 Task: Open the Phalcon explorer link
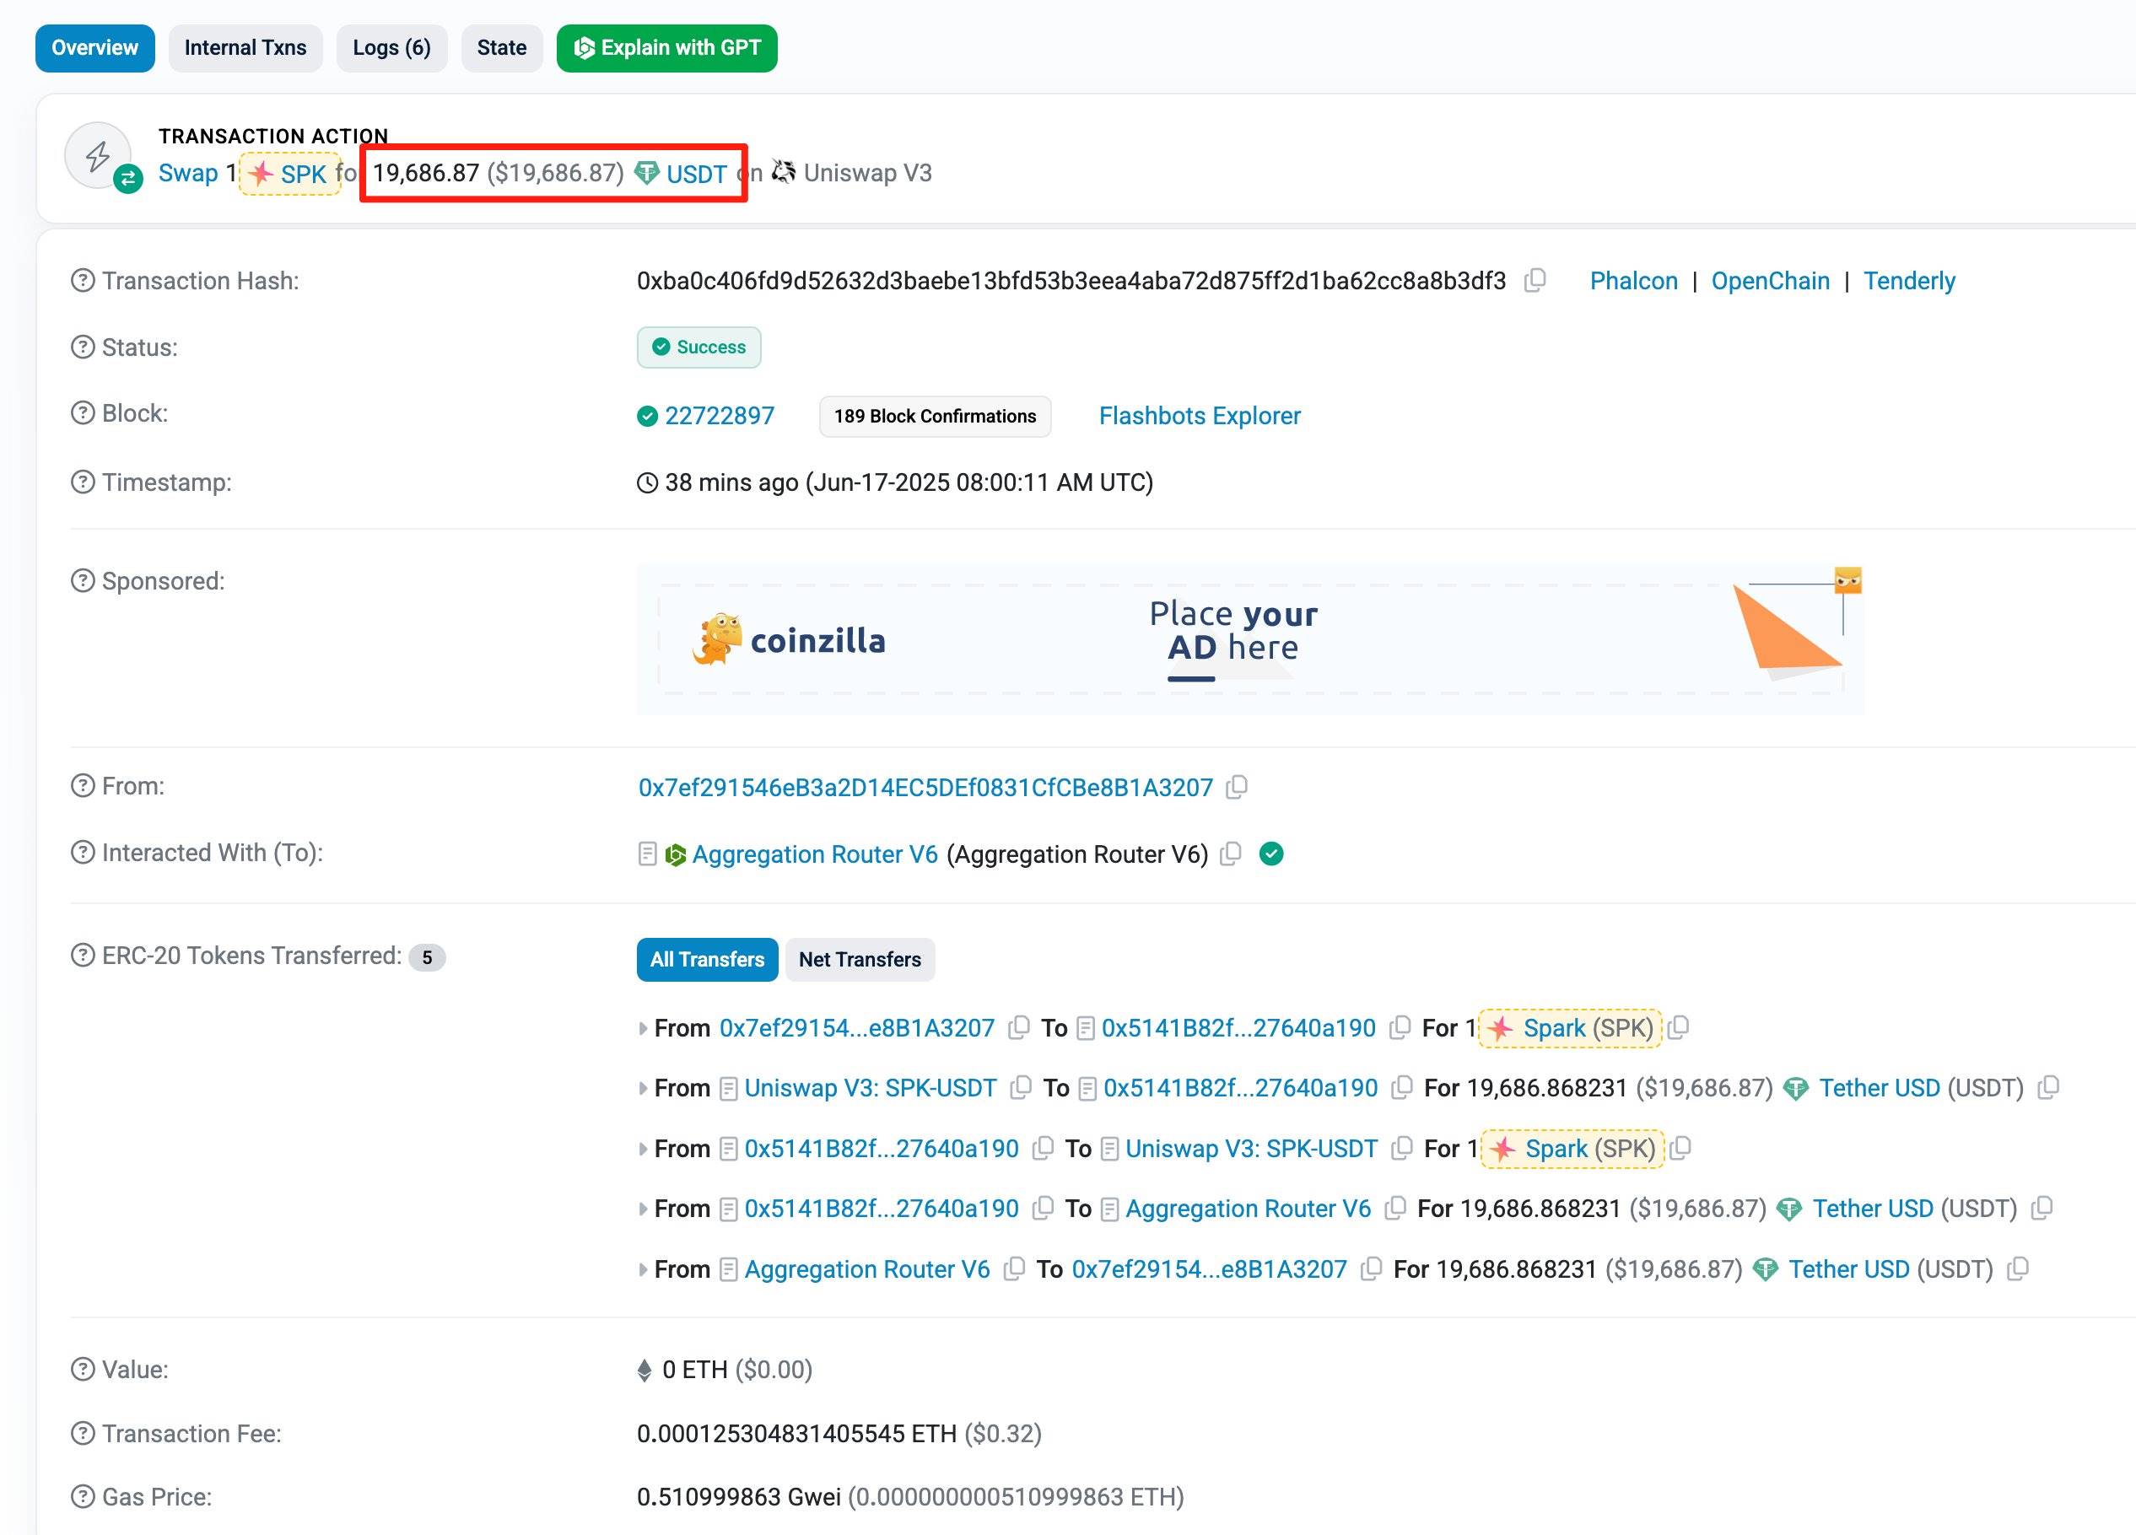click(1634, 281)
